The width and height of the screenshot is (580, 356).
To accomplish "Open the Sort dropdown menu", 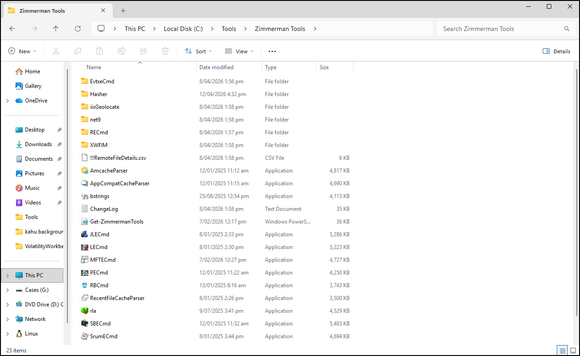I will coord(198,51).
